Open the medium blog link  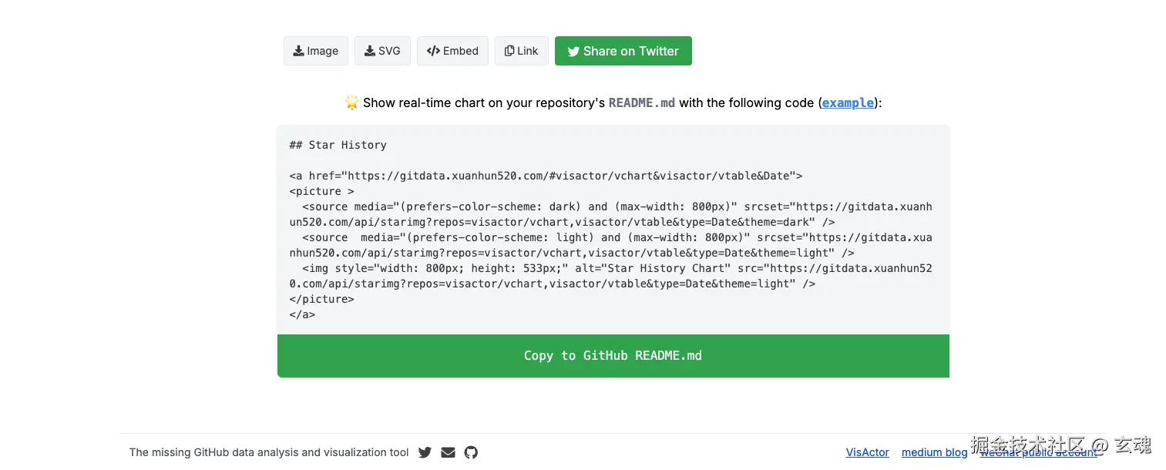934,452
